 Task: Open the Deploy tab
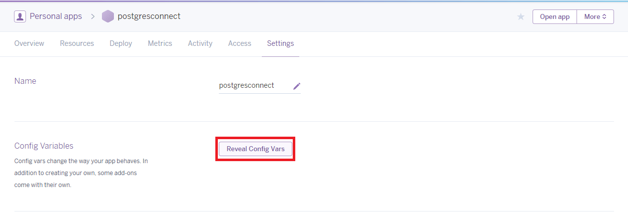(121, 43)
